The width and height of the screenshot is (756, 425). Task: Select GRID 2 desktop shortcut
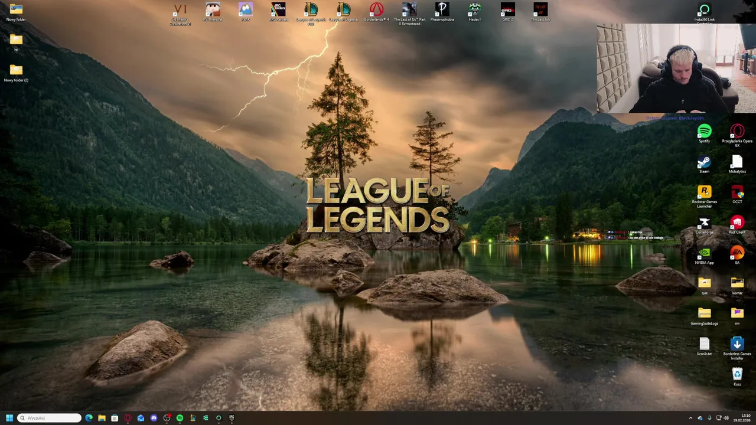(507, 13)
